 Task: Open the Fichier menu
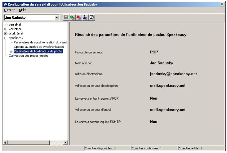click(x=9, y=10)
